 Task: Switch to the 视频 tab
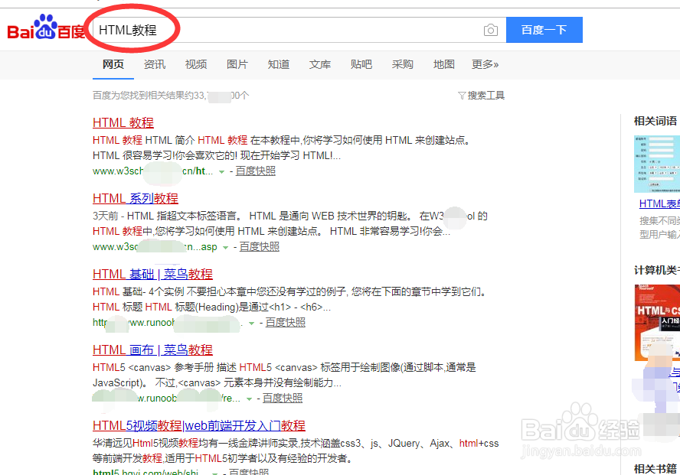(195, 64)
